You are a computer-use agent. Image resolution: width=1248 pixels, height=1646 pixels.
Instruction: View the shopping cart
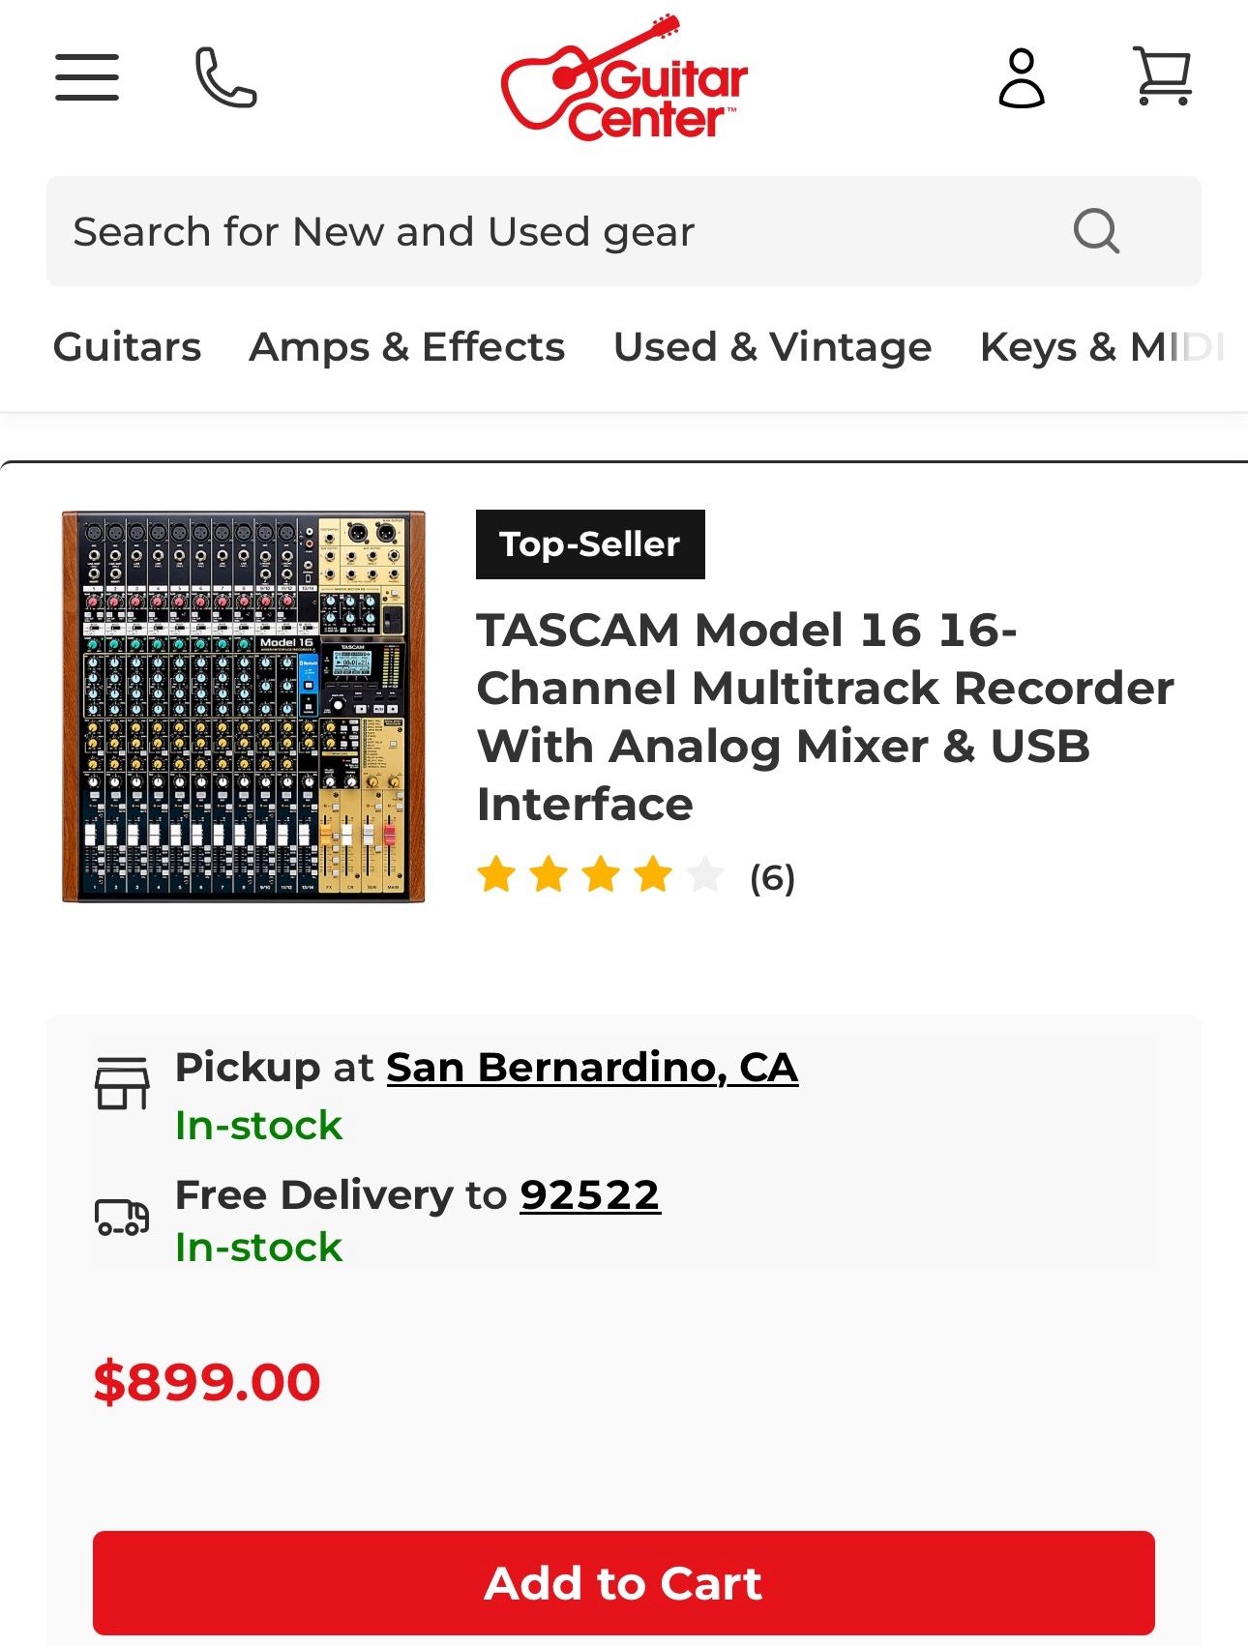coord(1162,75)
